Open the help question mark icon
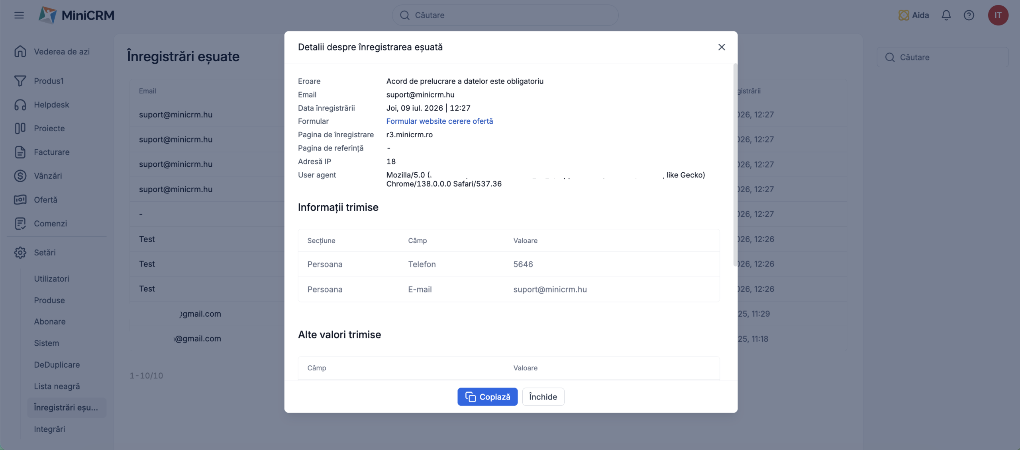 (x=969, y=15)
